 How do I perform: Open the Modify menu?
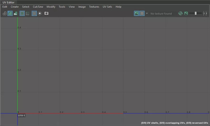(x=51, y=7)
